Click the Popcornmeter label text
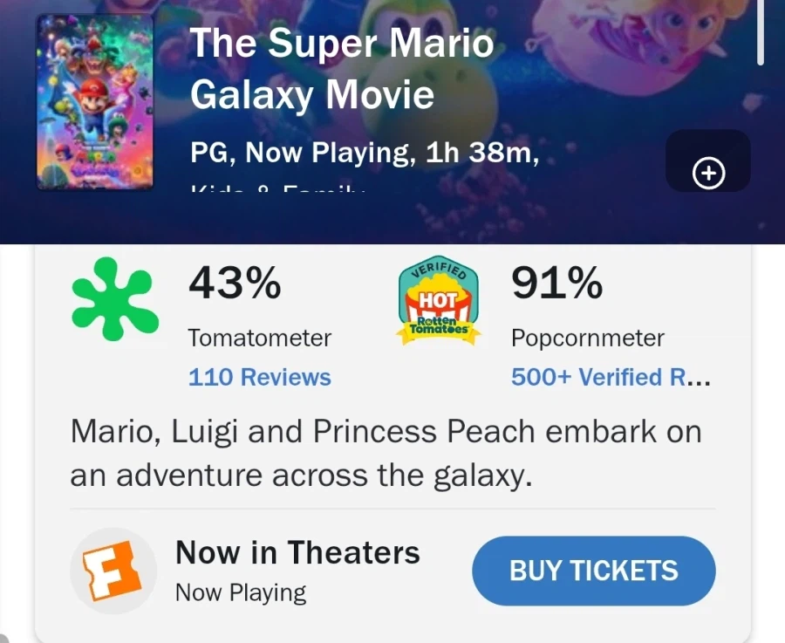 point(588,338)
